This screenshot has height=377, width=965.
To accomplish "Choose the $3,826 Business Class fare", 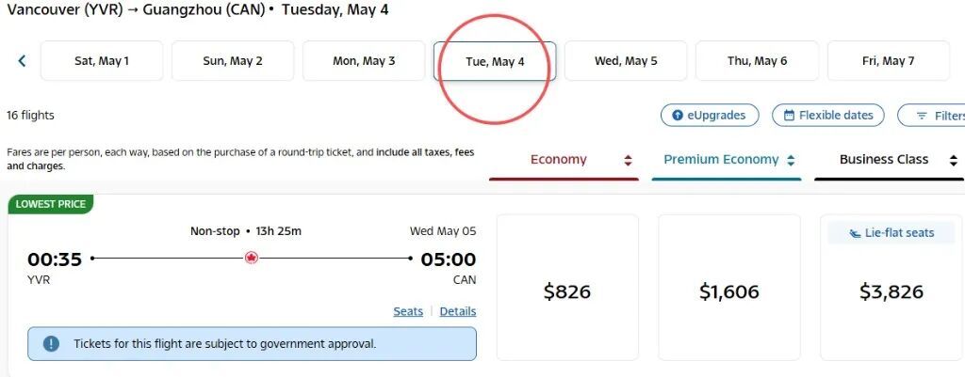I will 891,288.
